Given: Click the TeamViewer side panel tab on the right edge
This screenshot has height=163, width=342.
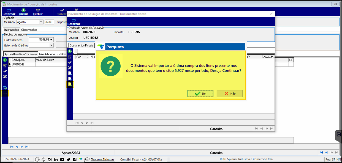Looking at the screenshot, I should [x=338, y=136].
